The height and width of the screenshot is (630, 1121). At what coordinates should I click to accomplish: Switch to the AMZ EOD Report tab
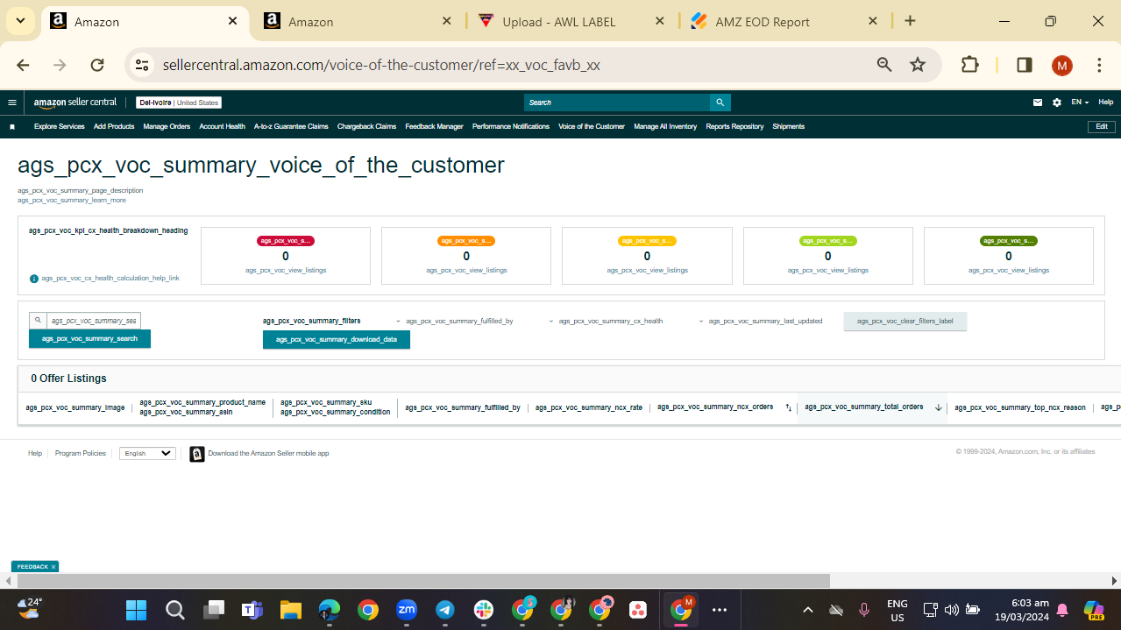[785, 22]
